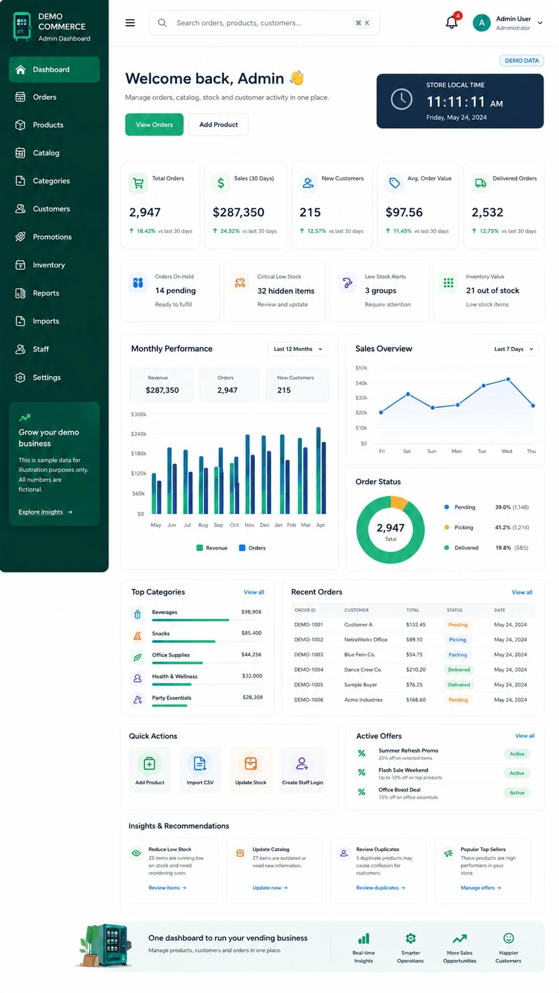Click the Manage offers link

point(481,888)
